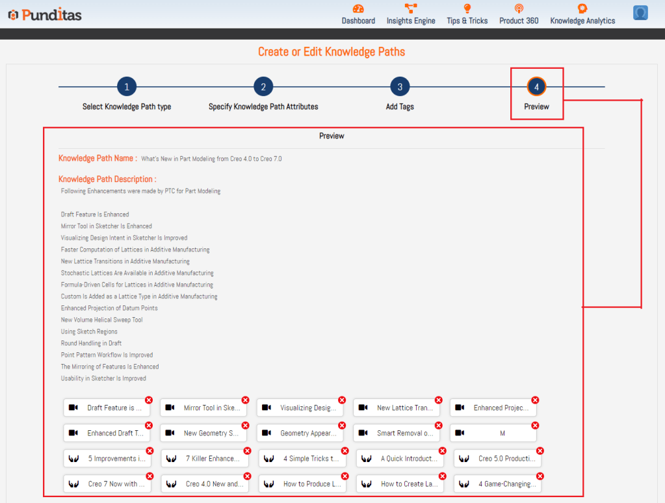Screen dimensions: 665x503
Task: Remove the Draft Feature is video chip
Action: pos(148,400)
